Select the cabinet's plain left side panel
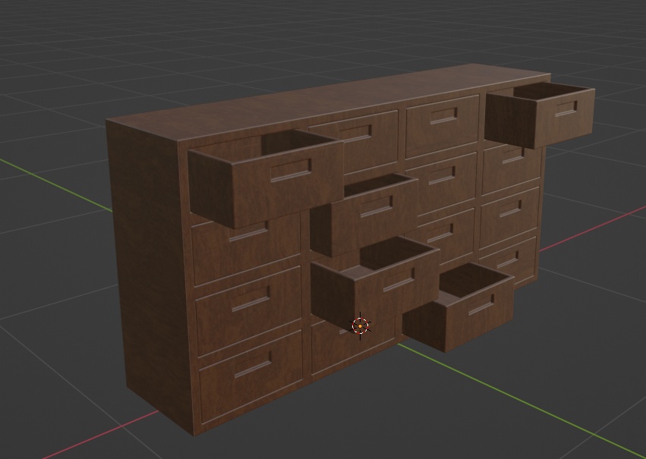 [x=150, y=276]
